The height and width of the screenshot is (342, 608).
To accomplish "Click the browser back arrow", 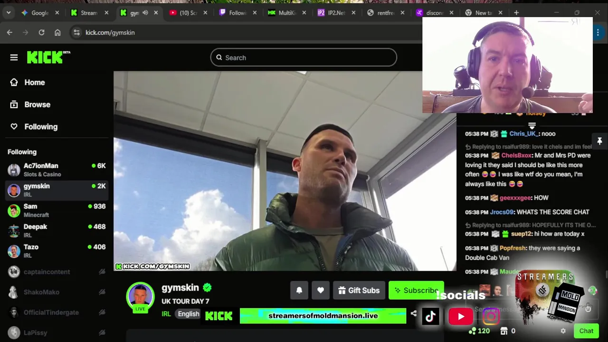I will point(9,32).
